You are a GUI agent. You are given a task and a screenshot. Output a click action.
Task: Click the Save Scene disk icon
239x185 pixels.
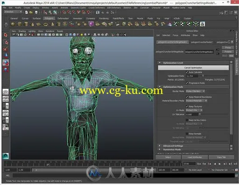tap(36, 12)
